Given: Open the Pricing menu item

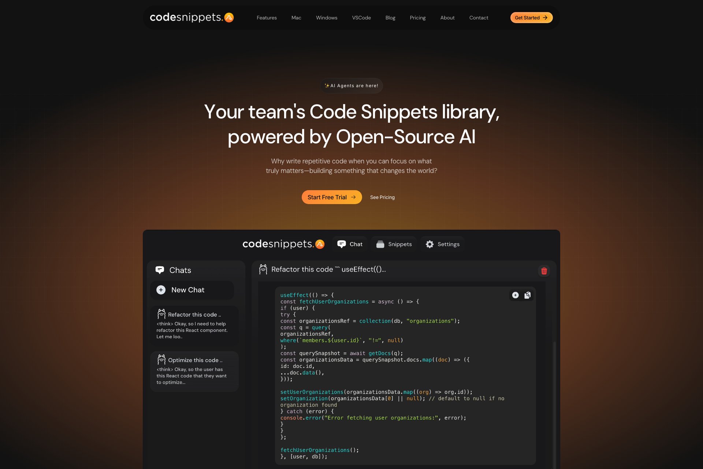Looking at the screenshot, I should (418, 18).
